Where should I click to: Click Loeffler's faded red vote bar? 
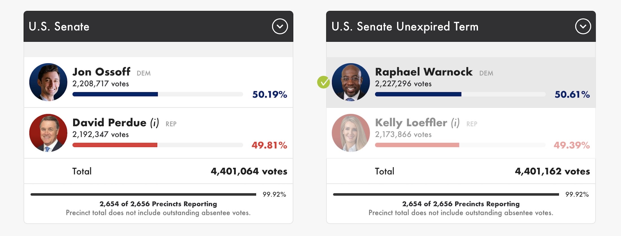coord(417,145)
